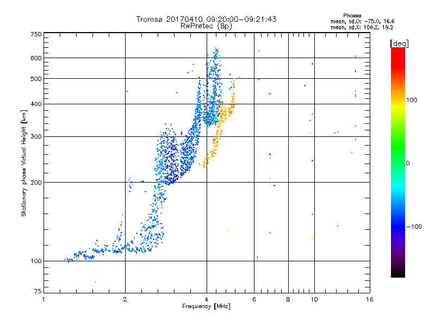Click the colorbar label '-100'
This screenshot has height=326, width=435.
[414, 227]
